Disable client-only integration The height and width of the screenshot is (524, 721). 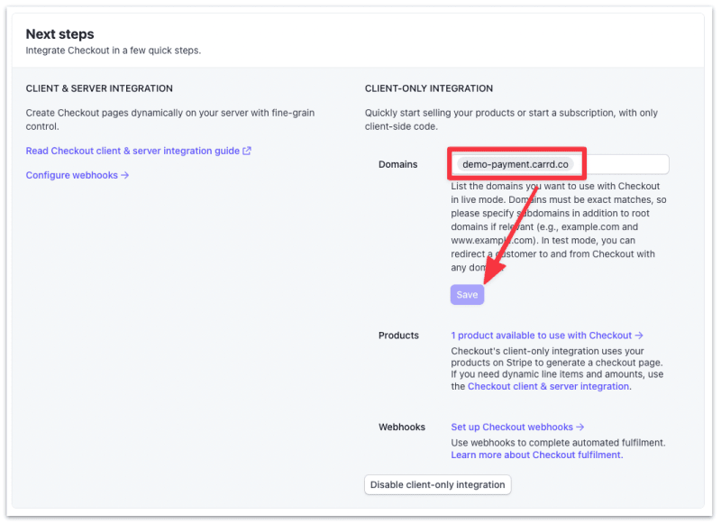click(437, 484)
